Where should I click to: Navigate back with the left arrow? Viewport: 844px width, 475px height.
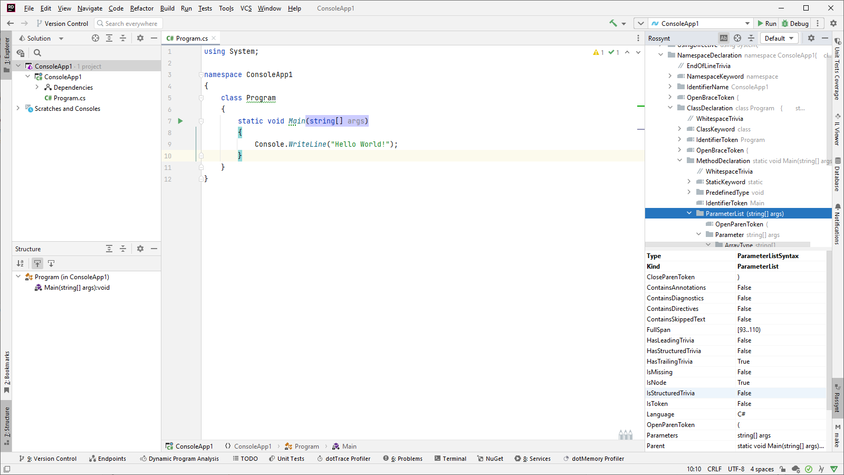(x=10, y=23)
